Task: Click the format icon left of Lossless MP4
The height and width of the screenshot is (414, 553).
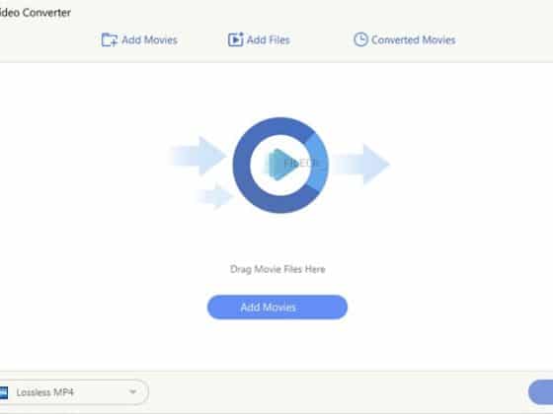Action: (4, 392)
